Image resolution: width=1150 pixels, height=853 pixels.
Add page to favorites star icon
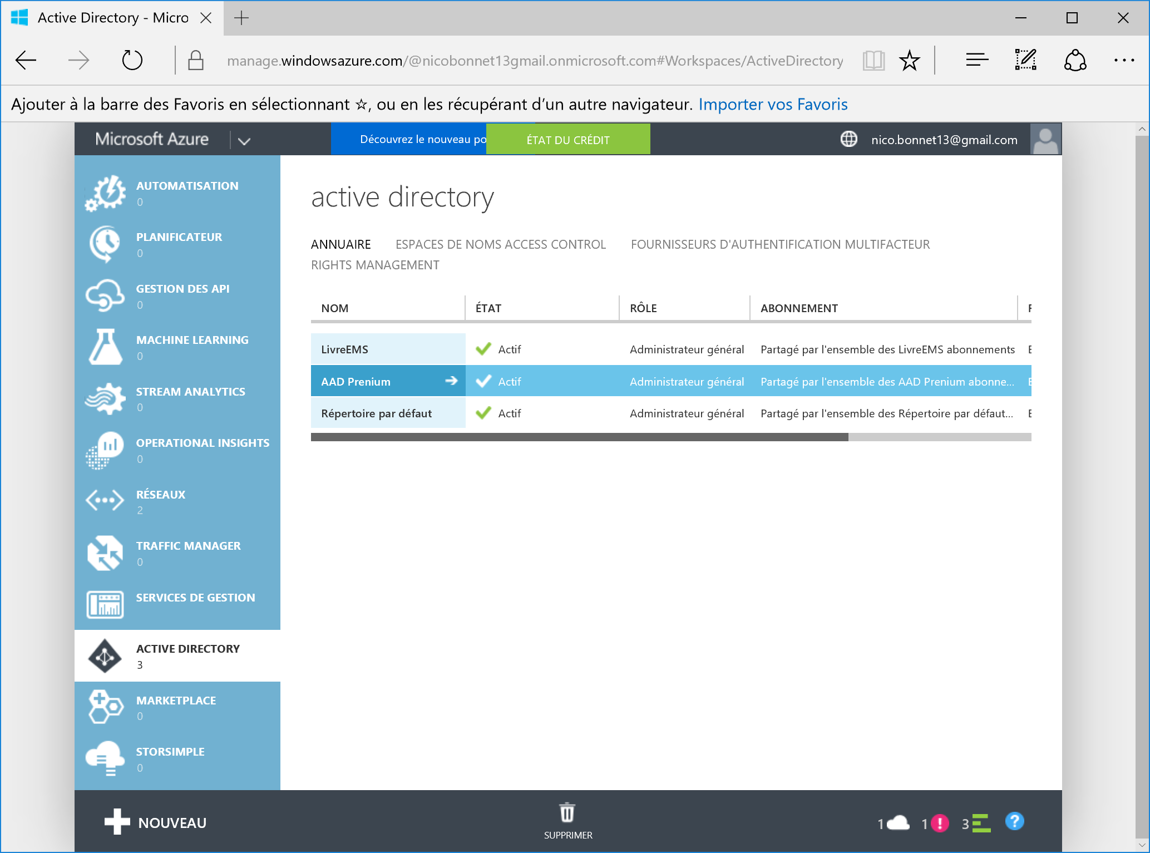(910, 60)
